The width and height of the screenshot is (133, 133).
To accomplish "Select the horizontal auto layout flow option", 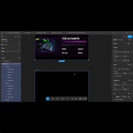I will pos(124,69).
